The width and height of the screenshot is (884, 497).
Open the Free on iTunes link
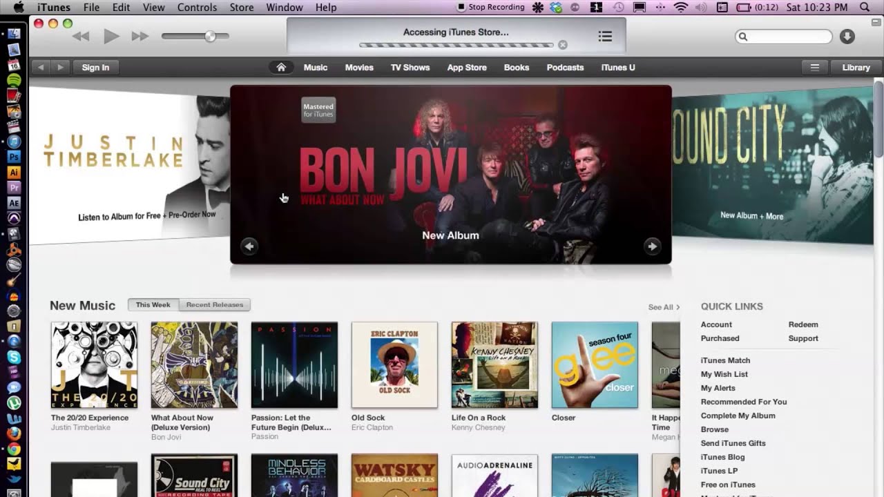pos(728,485)
